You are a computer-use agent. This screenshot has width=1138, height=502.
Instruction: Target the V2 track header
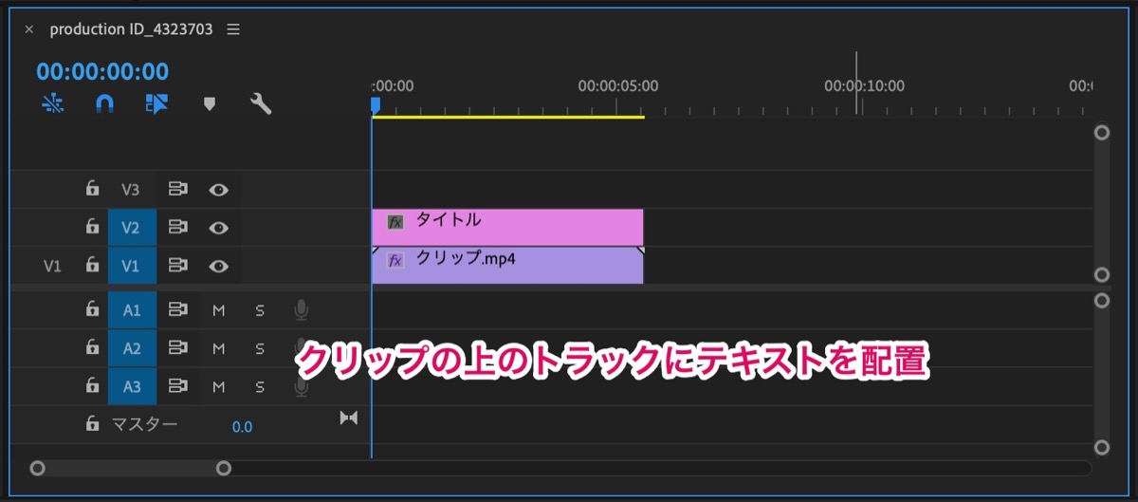pyautogui.click(x=131, y=228)
